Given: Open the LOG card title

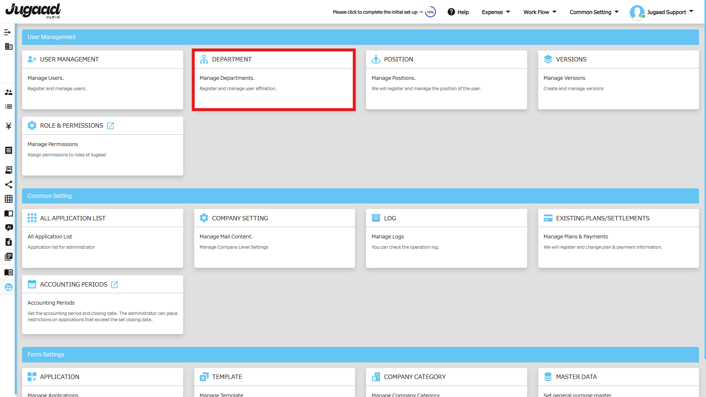Looking at the screenshot, I should [x=390, y=218].
